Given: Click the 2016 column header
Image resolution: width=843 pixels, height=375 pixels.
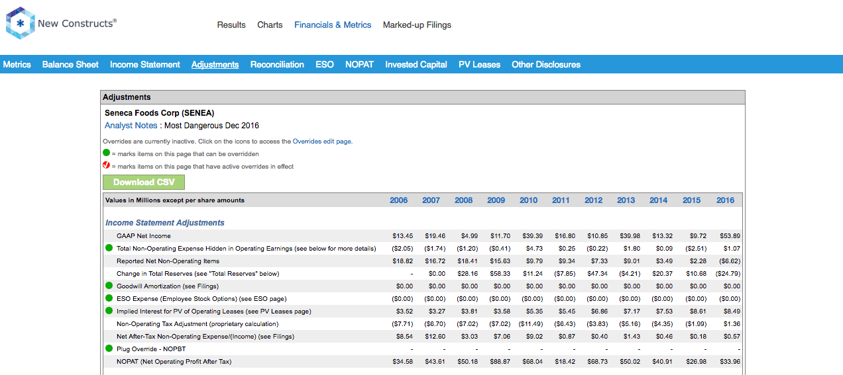Looking at the screenshot, I should [x=726, y=200].
